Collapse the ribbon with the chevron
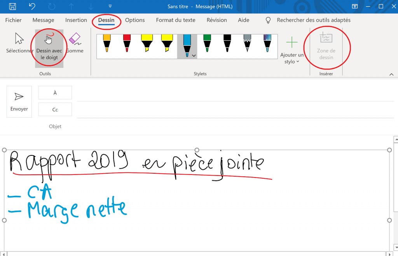Screen dimensions: 398x256 click(391, 74)
